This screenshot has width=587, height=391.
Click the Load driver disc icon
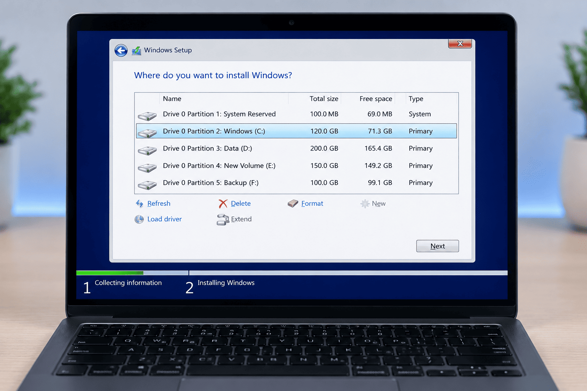tap(139, 219)
